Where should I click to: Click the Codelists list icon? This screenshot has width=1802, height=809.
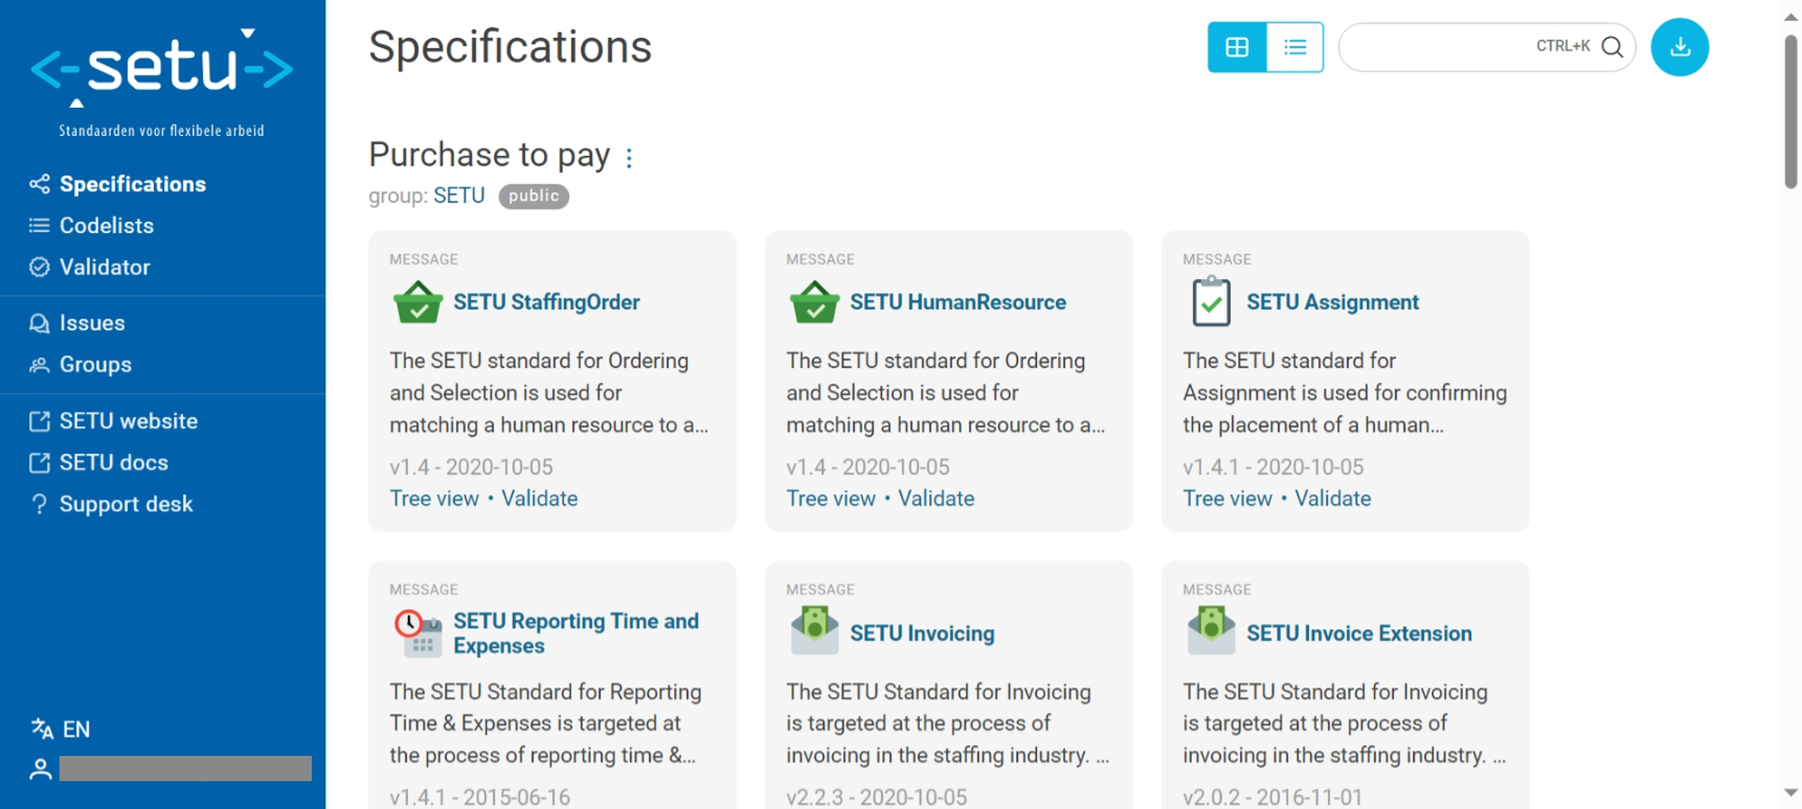click(39, 225)
